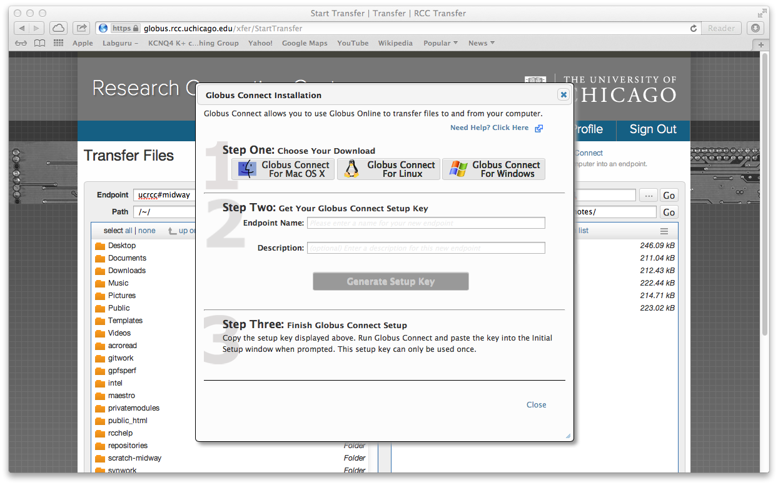778x485 pixels.
Task: Click the Generate Setup Key button
Action: coord(391,281)
